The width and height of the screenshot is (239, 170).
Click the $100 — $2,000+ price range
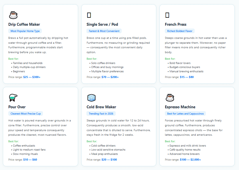click(190, 160)
